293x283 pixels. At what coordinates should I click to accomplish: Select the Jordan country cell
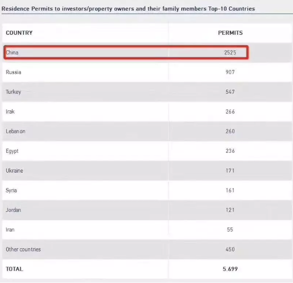[x=14, y=210]
